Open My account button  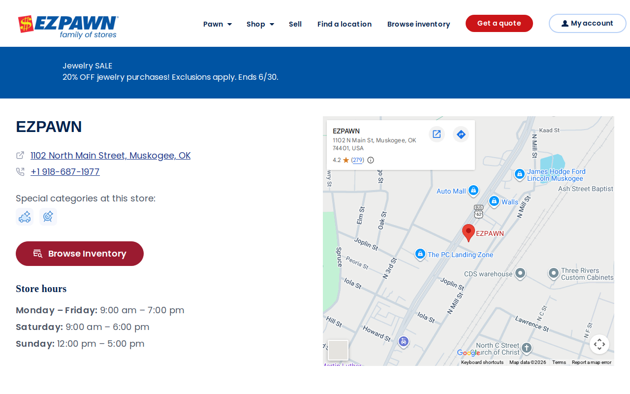point(588,23)
